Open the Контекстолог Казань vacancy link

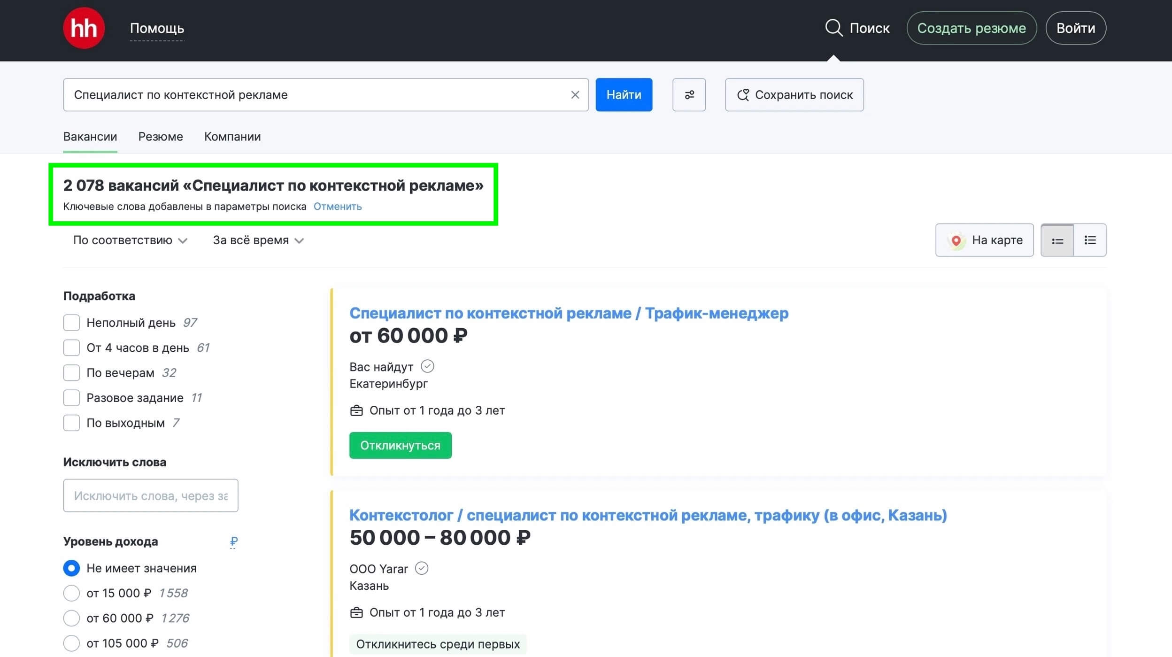click(648, 515)
